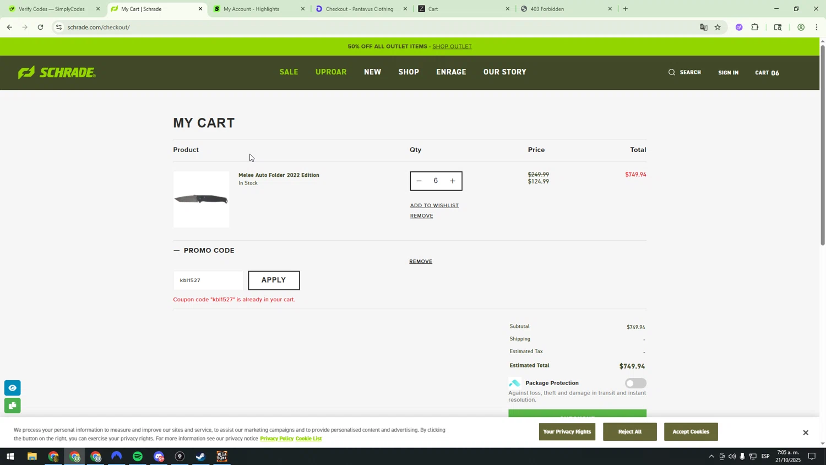
Task: Open the browser profile icon
Action: point(801,27)
